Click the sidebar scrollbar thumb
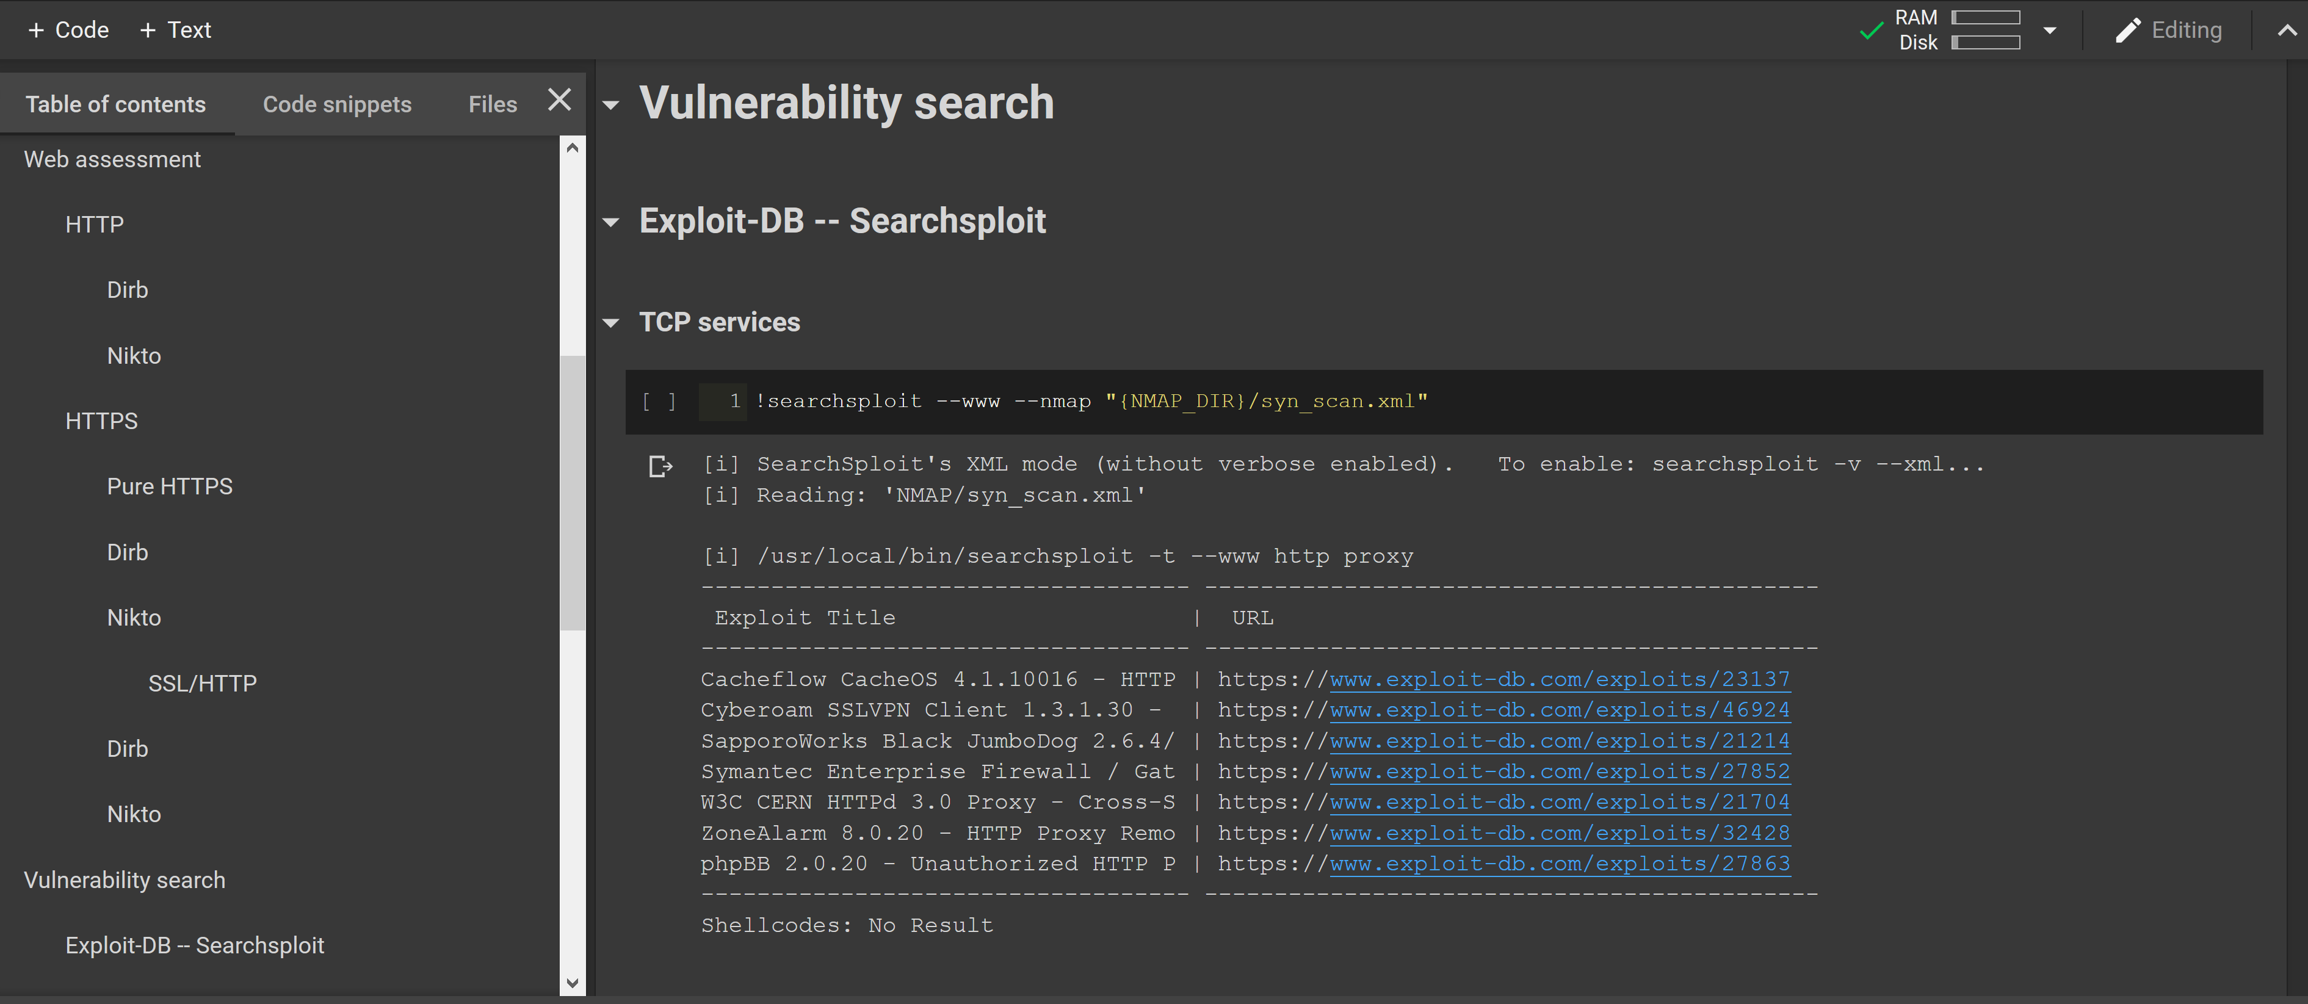The height and width of the screenshot is (1004, 2308). pos(573,494)
